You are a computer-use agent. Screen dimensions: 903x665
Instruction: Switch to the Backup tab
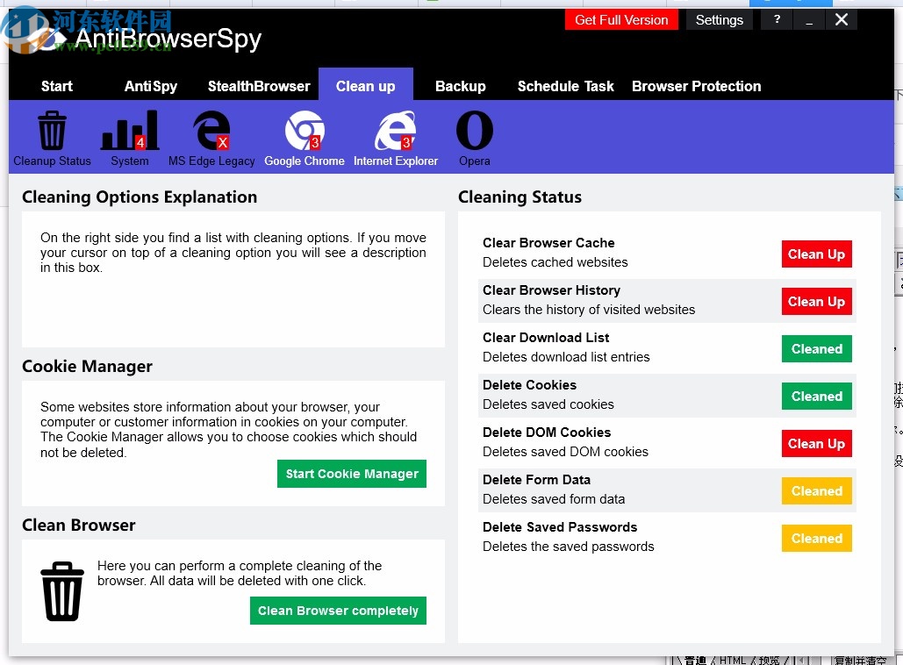pos(461,86)
